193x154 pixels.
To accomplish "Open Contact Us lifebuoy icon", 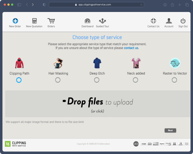I will 153,21.
